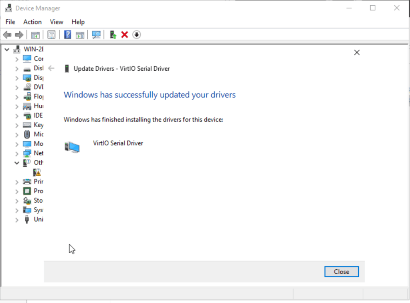The image size is (410, 303).
Task: Collapse the WIN-2 computer root node
Action: click(7, 49)
